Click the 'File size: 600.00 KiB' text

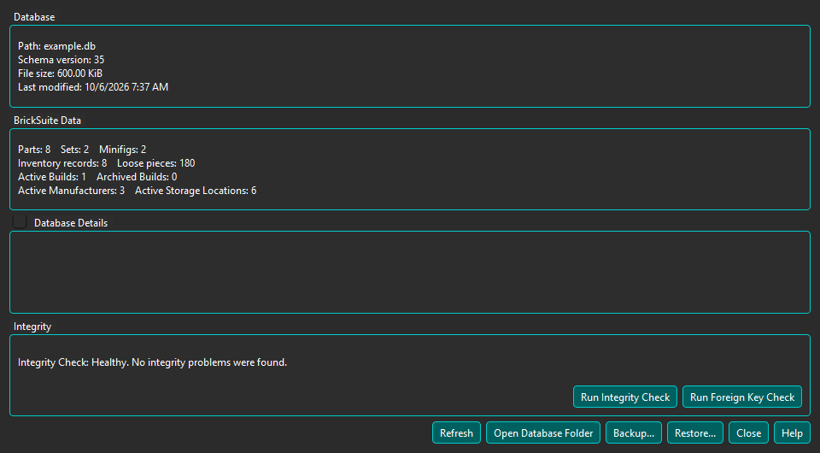click(x=60, y=74)
